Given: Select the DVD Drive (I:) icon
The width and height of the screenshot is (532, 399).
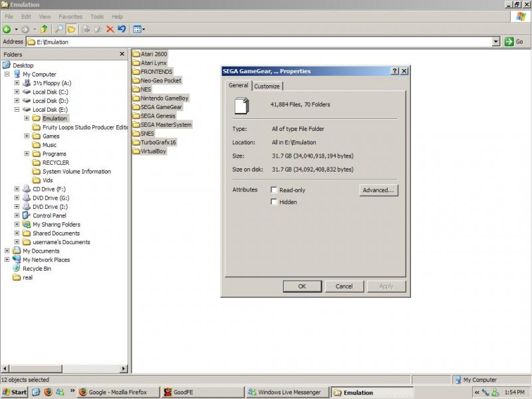Looking at the screenshot, I should pyautogui.click(x=27, y=206).
